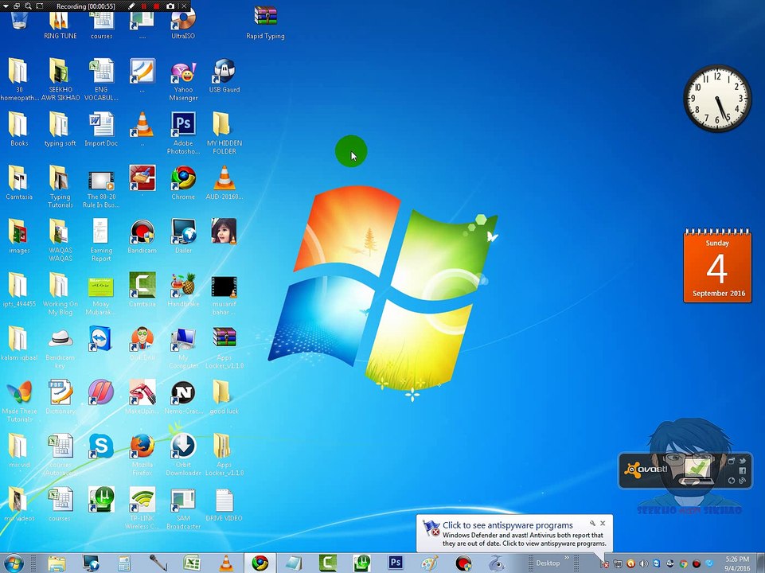Open the Adobe Photoshop desktop shortcut
The height and width of the screenshot is (573, 765).
coord(183,124)
